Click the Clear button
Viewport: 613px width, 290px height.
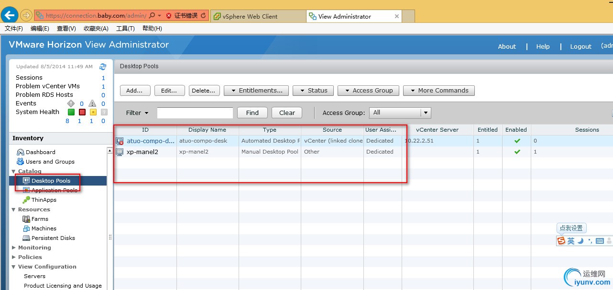coord(287,113)
